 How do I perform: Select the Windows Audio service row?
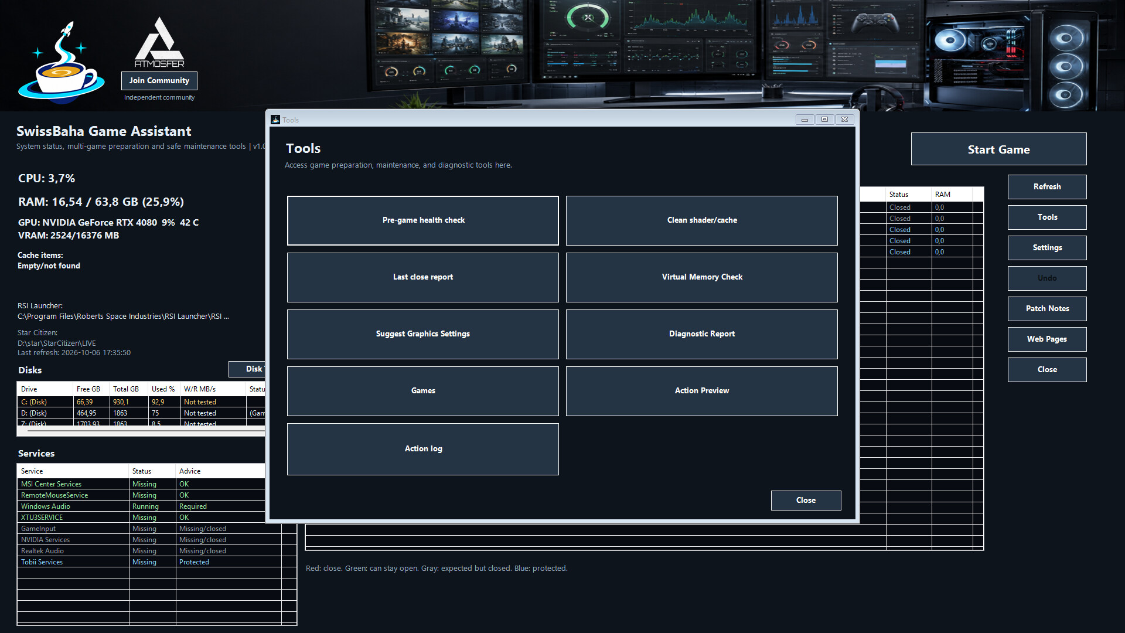point(141,506)
